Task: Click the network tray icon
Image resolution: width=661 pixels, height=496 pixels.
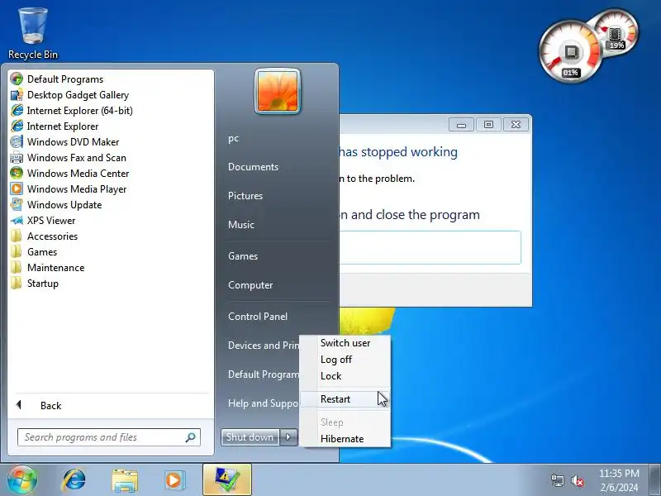Action: (x=557, y=480)
